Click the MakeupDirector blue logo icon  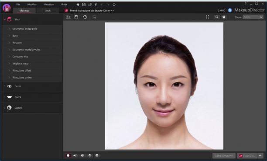[230, 10]
